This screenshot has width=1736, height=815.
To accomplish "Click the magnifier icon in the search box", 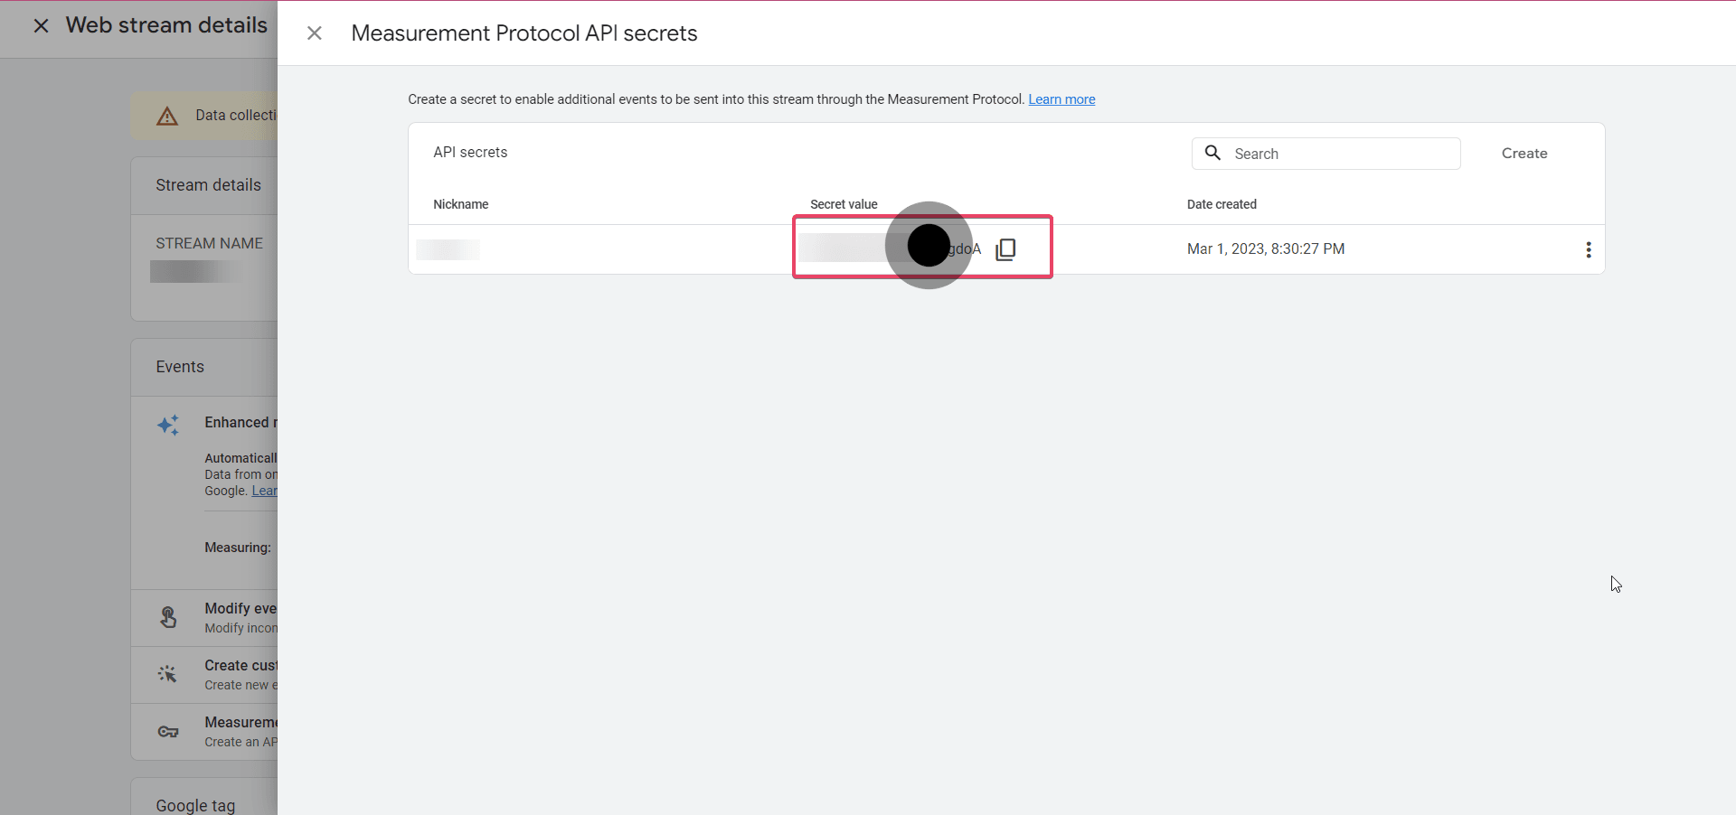I will (1213, 154).
